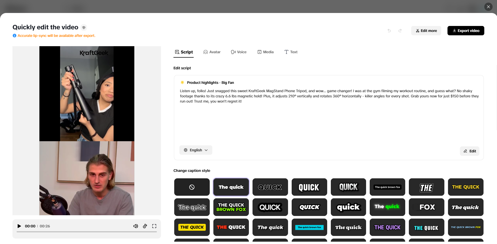Click the video playback progress bar

(87, 232)
